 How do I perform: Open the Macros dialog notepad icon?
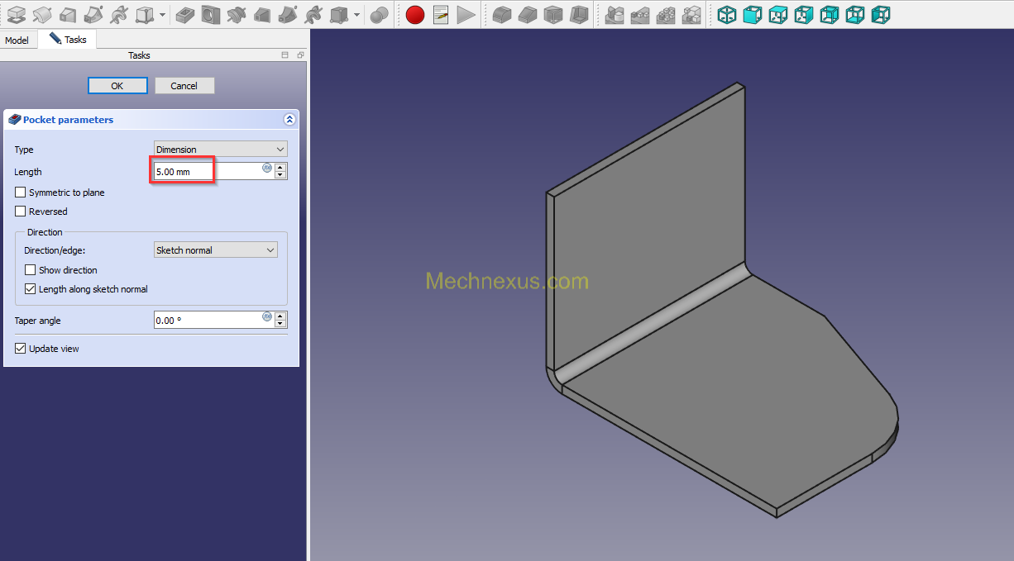[441, 14]
